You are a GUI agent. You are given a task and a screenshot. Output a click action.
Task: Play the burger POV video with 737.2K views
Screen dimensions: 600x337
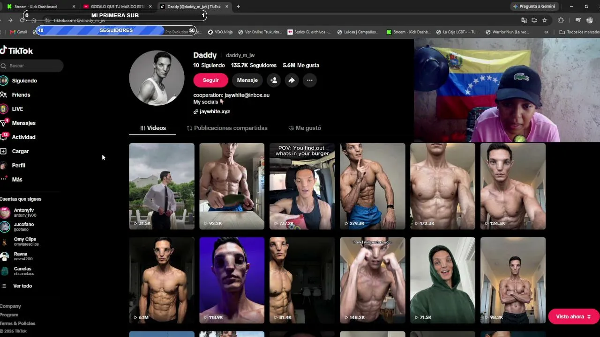302,186
